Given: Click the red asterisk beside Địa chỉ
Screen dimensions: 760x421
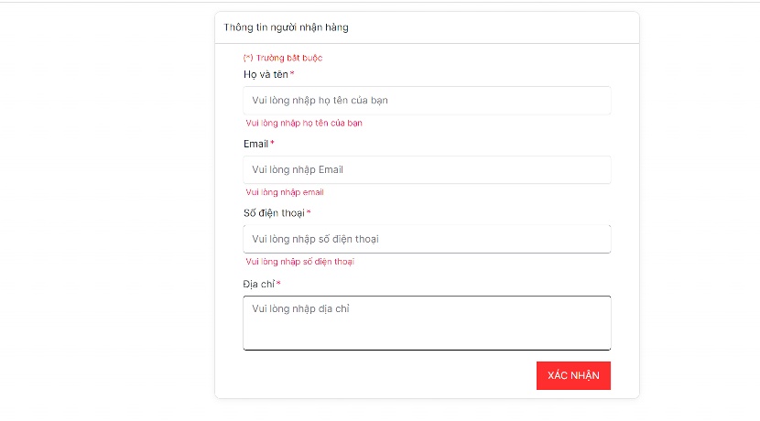Looking at the screenshot, I should coord(278,283).
